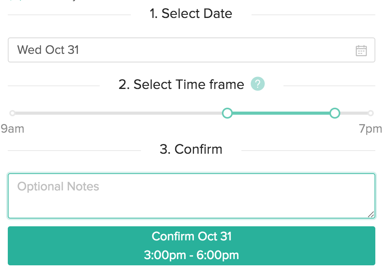Focus the Optional Notes text area
Viewport: 387px width, 270px height.
click(191, 196)
